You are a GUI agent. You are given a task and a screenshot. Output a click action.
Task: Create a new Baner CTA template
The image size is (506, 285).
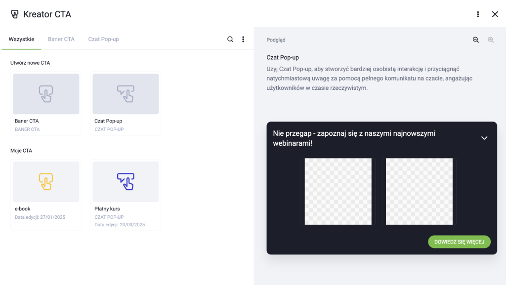pos(46,104)
